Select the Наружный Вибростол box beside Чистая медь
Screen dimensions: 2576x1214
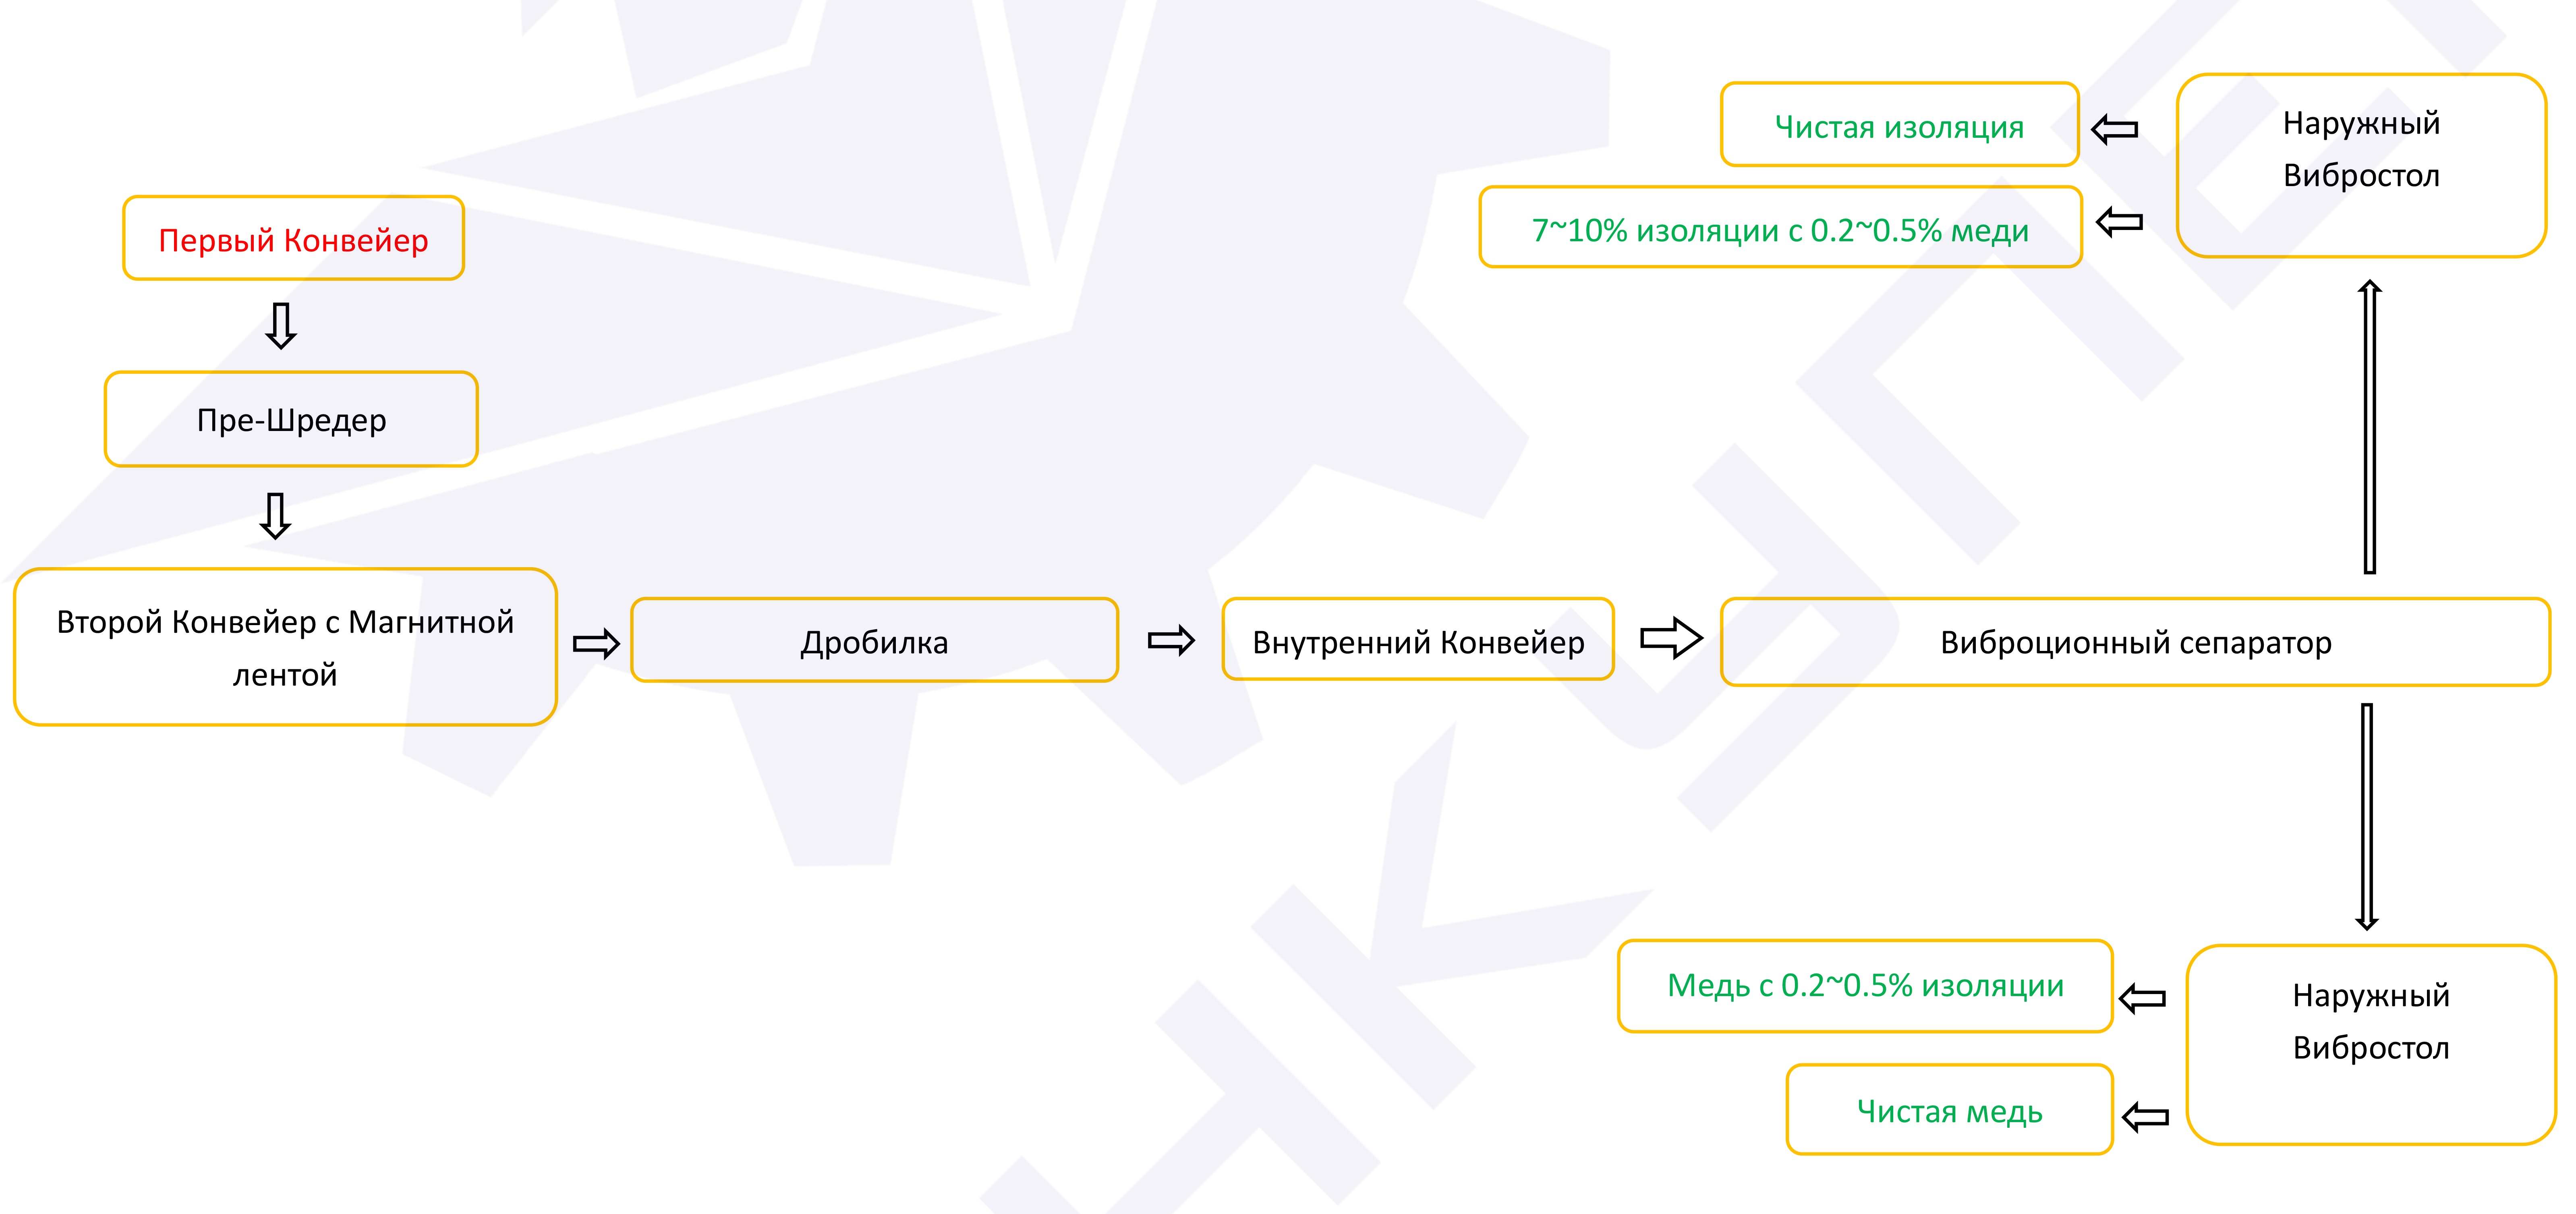pyautogui.click(x=2370, y=1044)
